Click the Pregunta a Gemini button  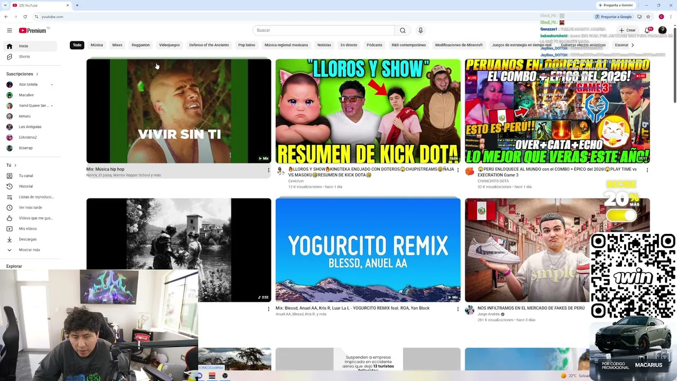coord(616,5)
